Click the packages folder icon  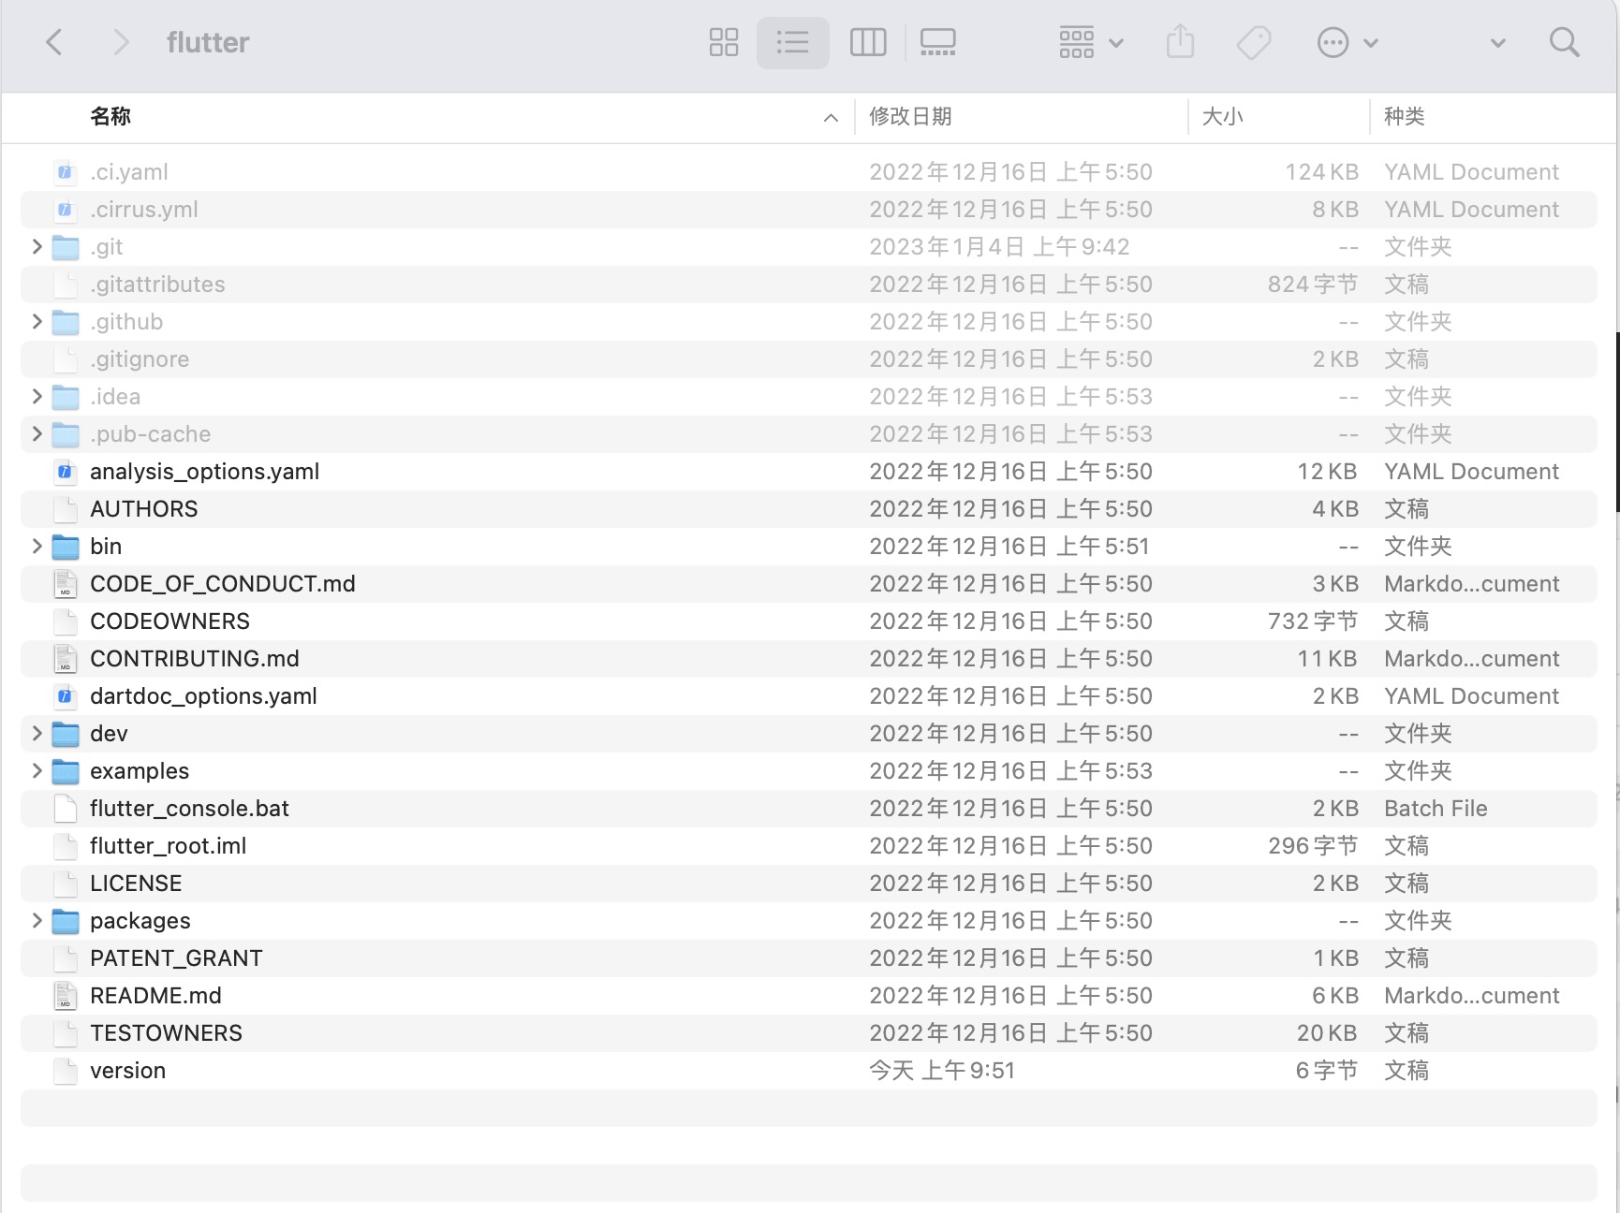[x=66, y=921]
